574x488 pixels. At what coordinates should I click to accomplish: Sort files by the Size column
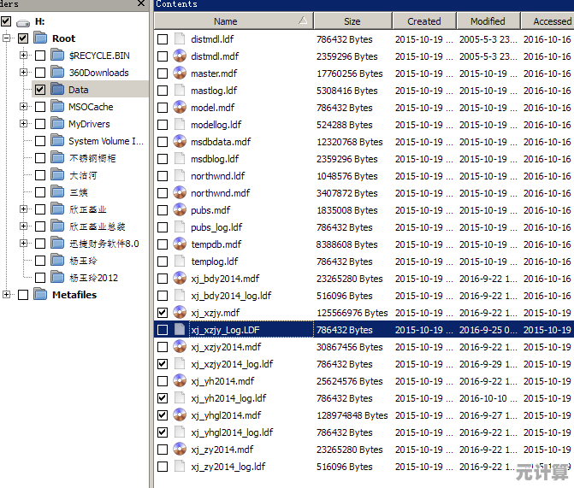tap(352, 21)
